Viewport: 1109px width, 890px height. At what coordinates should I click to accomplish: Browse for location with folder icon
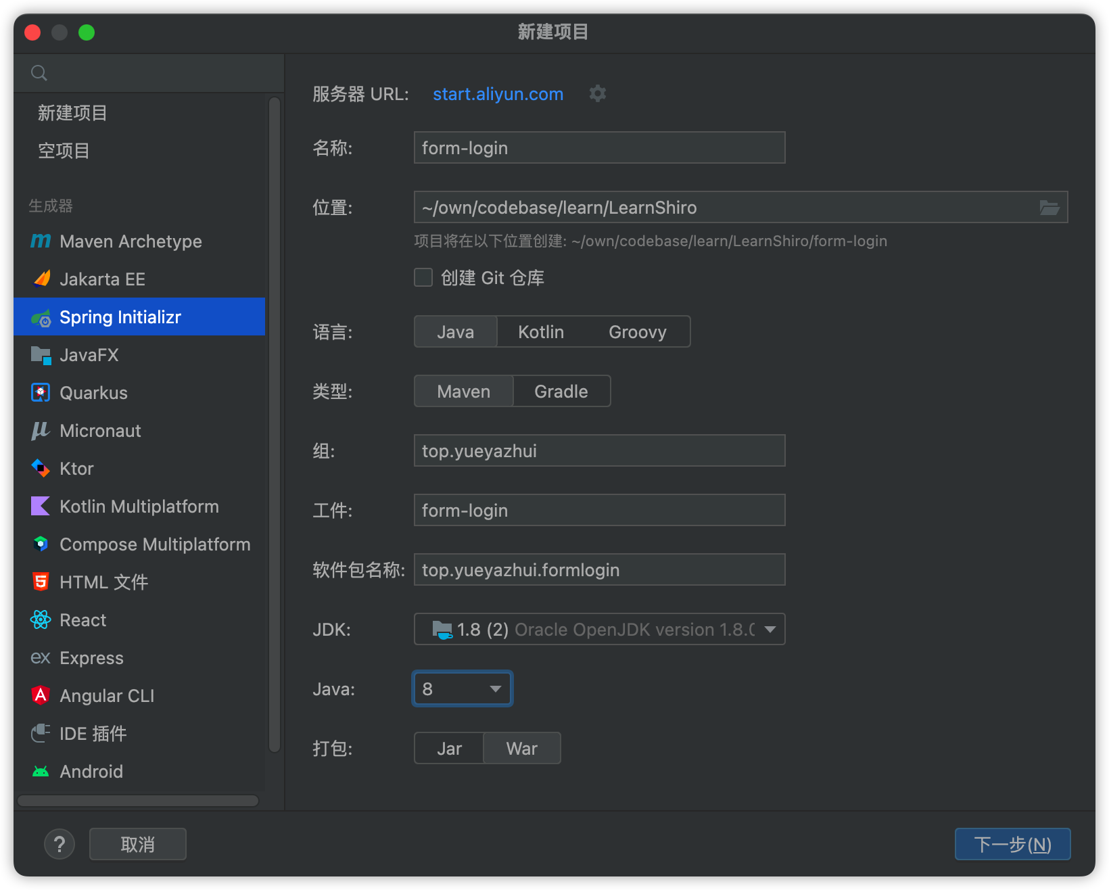point(1049,208)
